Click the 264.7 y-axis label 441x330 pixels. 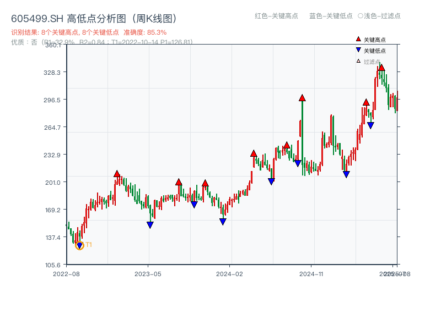pyautogui.click(x=52, y=128)
